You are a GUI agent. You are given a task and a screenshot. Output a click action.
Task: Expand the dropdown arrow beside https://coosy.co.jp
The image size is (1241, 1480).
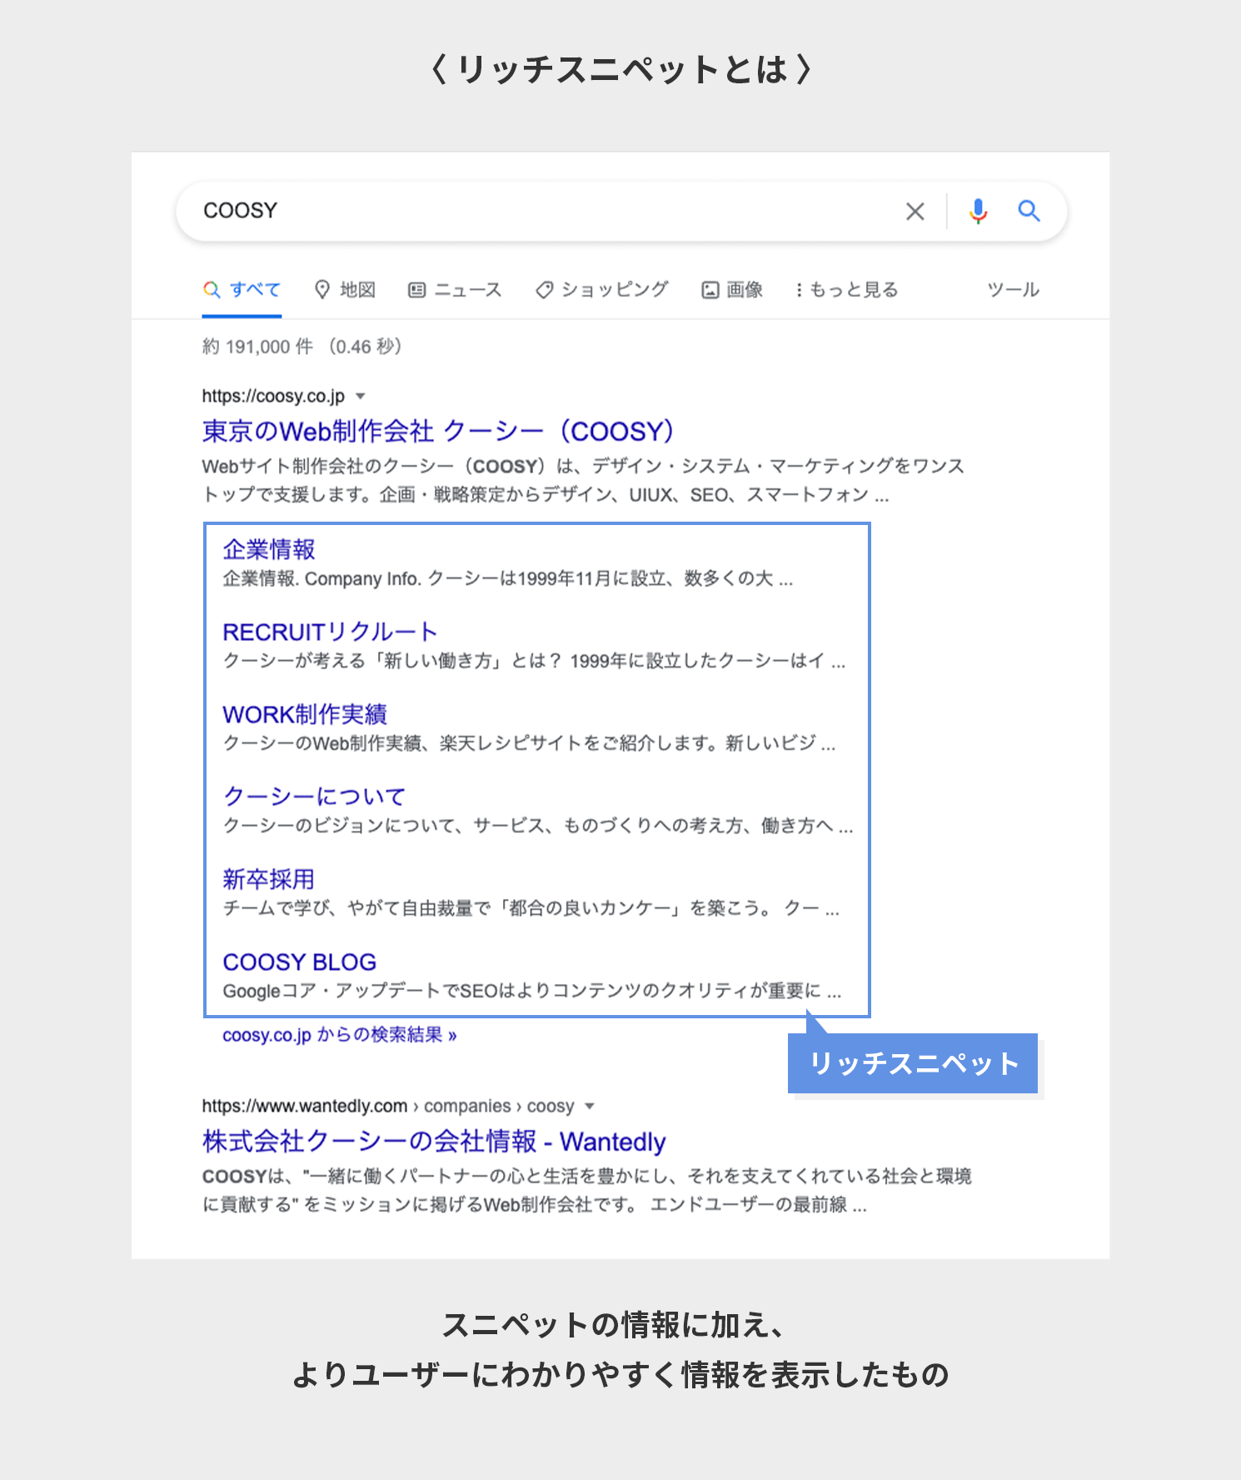(x=361, y=396)
